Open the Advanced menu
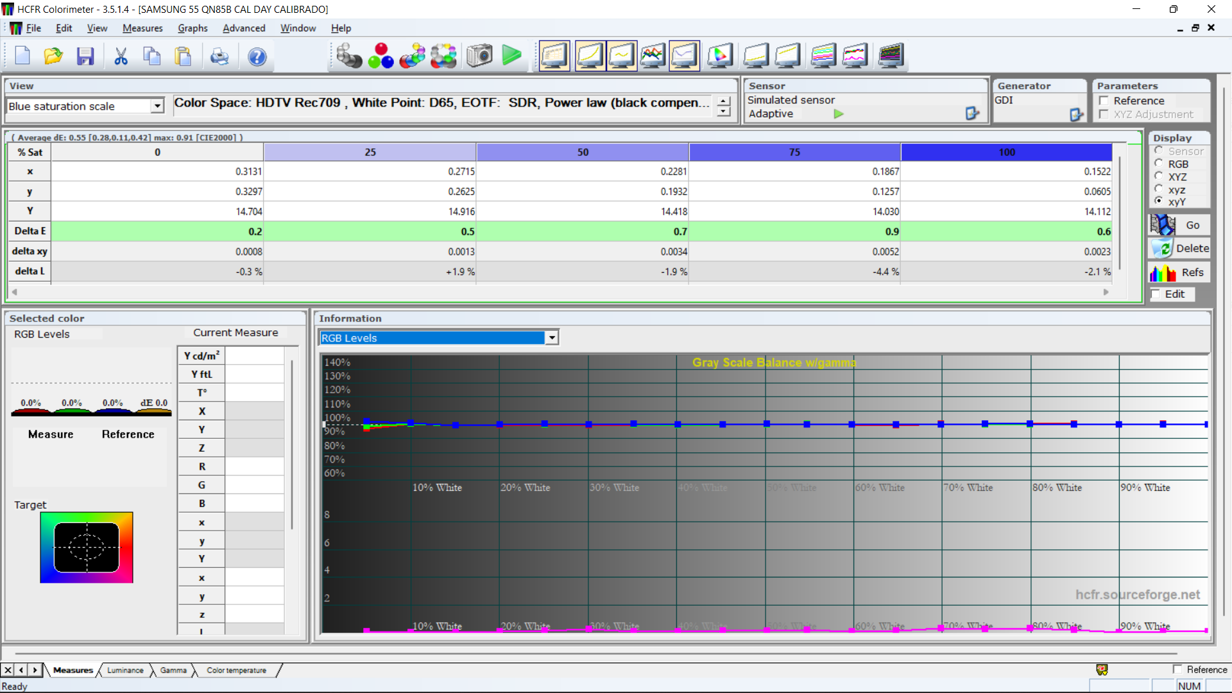This screenshot has height=693, width=1232. click(x=244, y=28)
